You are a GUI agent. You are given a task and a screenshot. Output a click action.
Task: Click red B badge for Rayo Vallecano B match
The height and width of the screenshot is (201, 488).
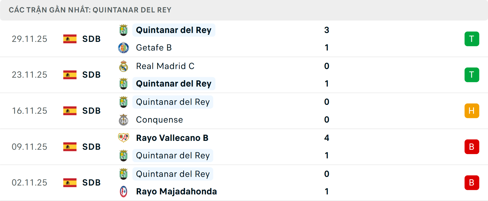(x=472, y=147)
